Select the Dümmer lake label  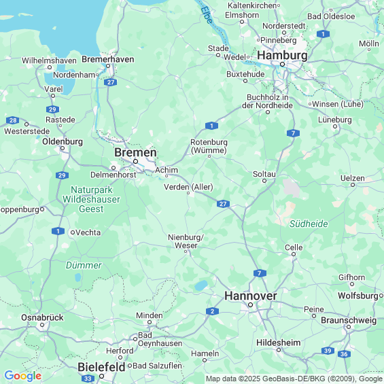pos(84,265)
